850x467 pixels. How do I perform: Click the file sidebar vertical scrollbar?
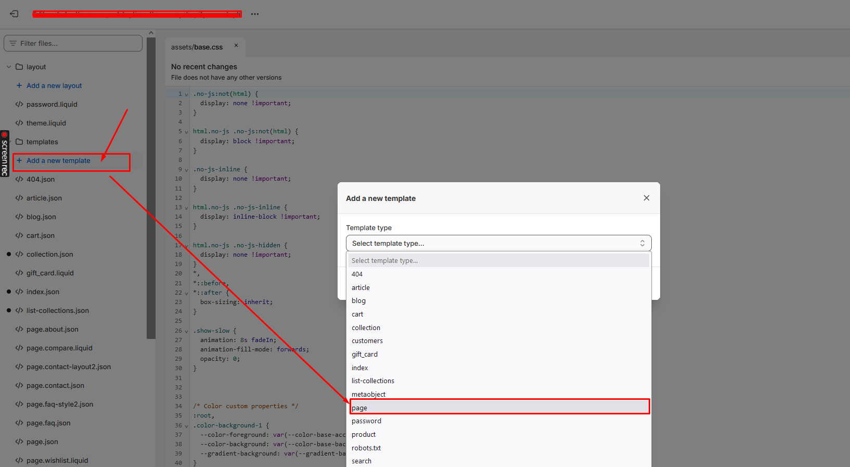click(151, 188)
